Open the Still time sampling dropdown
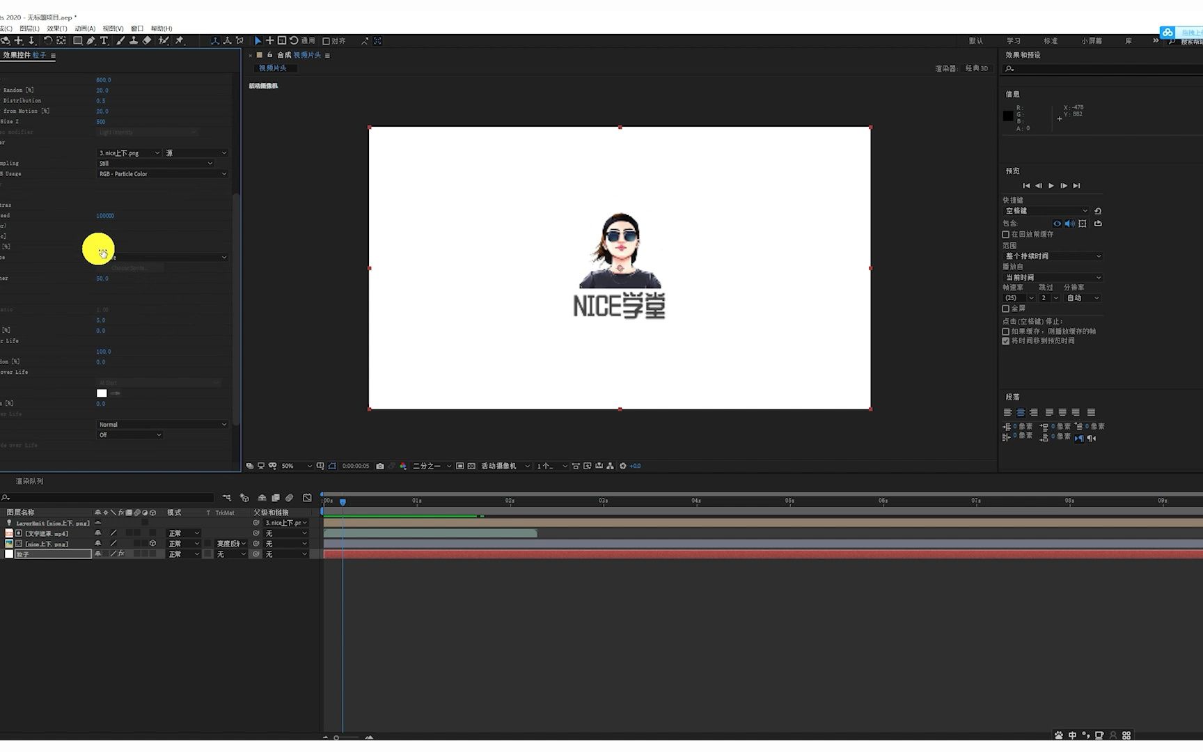 click(155, 164)
